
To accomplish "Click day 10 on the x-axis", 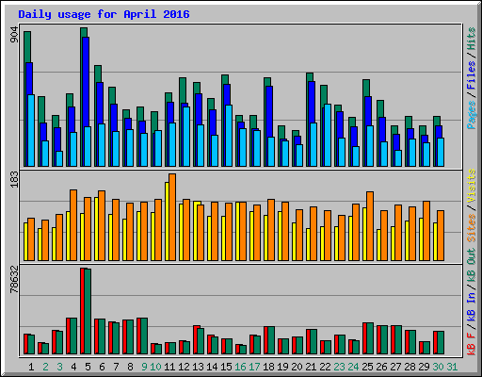I will tap(155, 367).
